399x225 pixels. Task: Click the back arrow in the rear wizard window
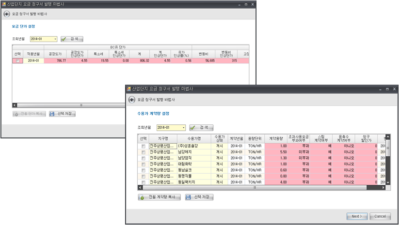click(6, 14)
